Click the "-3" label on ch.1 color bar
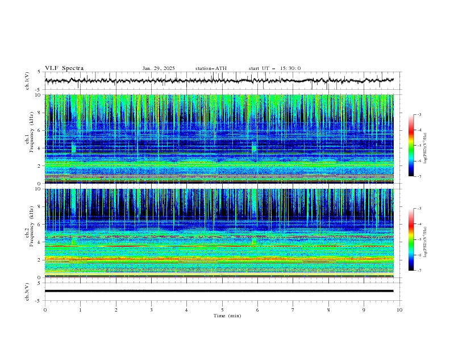The height and width of the screenshot is (348, 450). [x=419, y=114]
